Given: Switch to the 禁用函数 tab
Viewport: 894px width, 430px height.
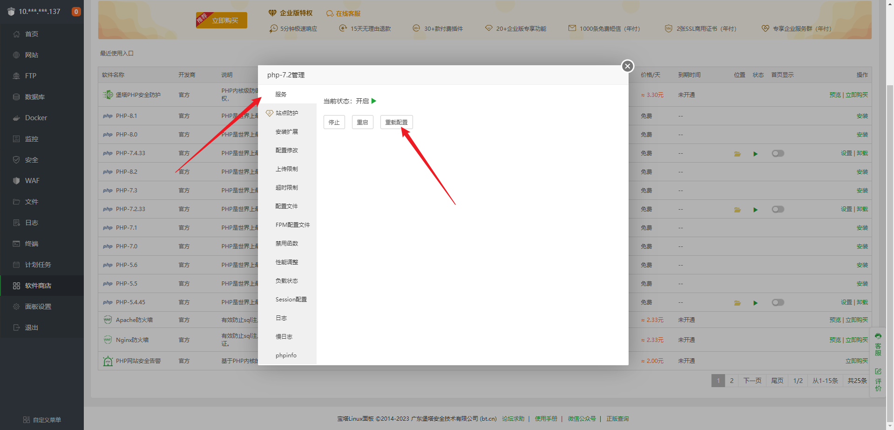Looking at the screenshot, I should point(287,243).
